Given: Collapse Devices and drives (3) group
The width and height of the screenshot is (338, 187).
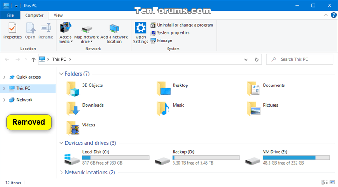Looking at the screenshot, I should pyautogui.click(x=61, y=143).
